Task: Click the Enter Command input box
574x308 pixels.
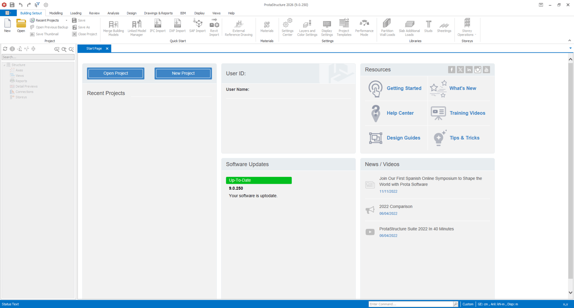Action: tap(411, 304)
